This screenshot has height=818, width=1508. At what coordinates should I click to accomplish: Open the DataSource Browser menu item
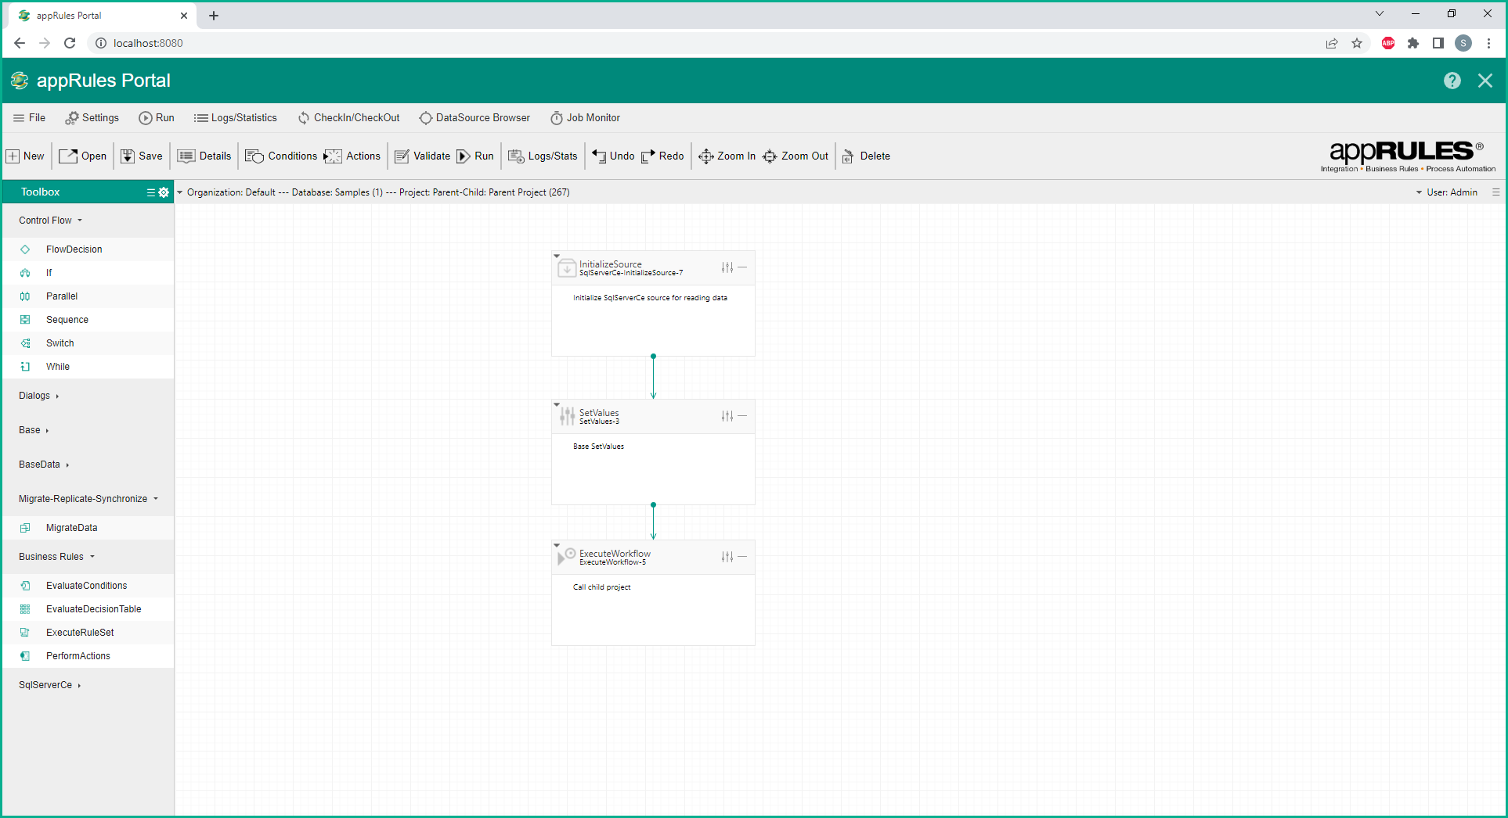click(474, 118)
